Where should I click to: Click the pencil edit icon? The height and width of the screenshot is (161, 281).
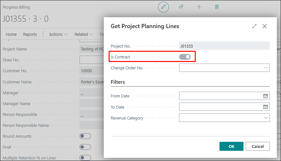coord(163,7)
